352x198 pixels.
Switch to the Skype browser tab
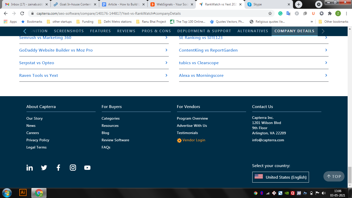point(268,4)
